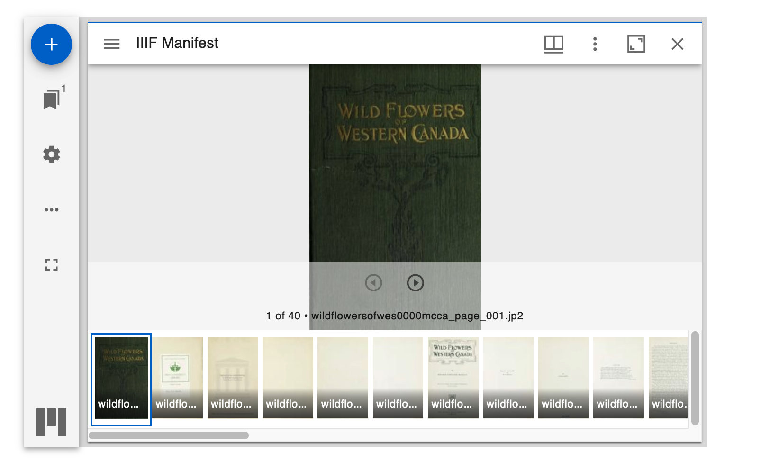Viewport: 761px width, 471px height.
Task: Enter full screen from the left sidebar
Action: pos(51,266)
